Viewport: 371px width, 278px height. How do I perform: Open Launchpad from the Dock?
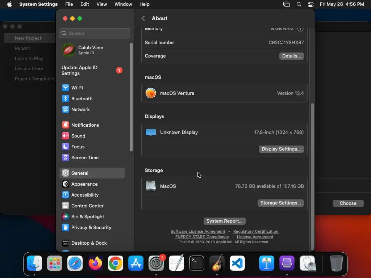point(55,263)
